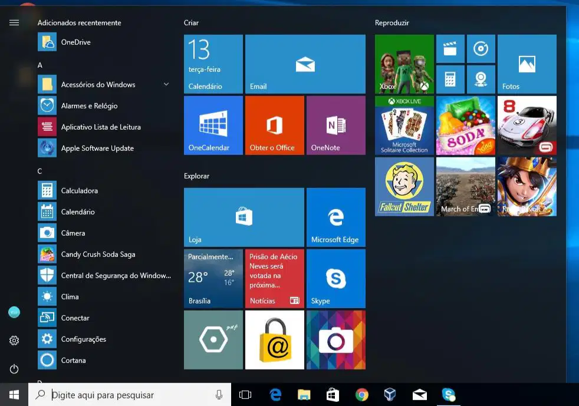Image resolution: width=579 pixels, height=406 pixels.
Task: Open the hexagon PDF app tile
Action: (213, 340)
